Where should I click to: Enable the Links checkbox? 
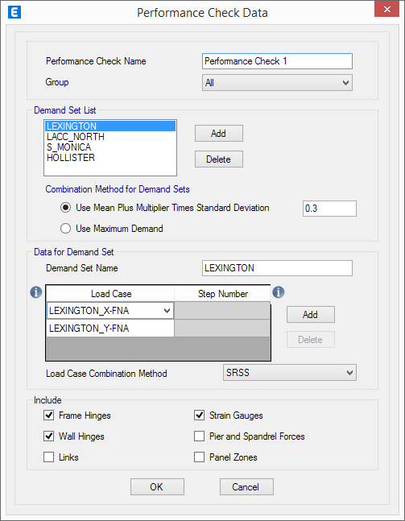(x=49, y=457)
